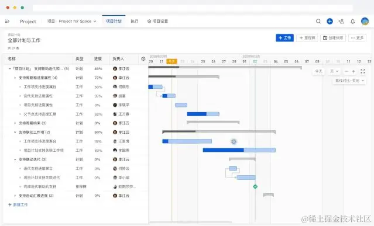The height and width of the screenshot is (226, 374).
Task: Click 李国亮 avatar in 项目计划支持关联工作项 row
Action: [x=115, y=150]
